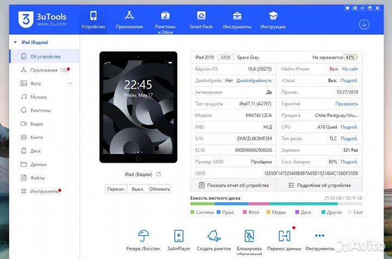Open battery health Подроб. link
The width and height of the screenshot is (392, 259).
[x=349, y=162]
